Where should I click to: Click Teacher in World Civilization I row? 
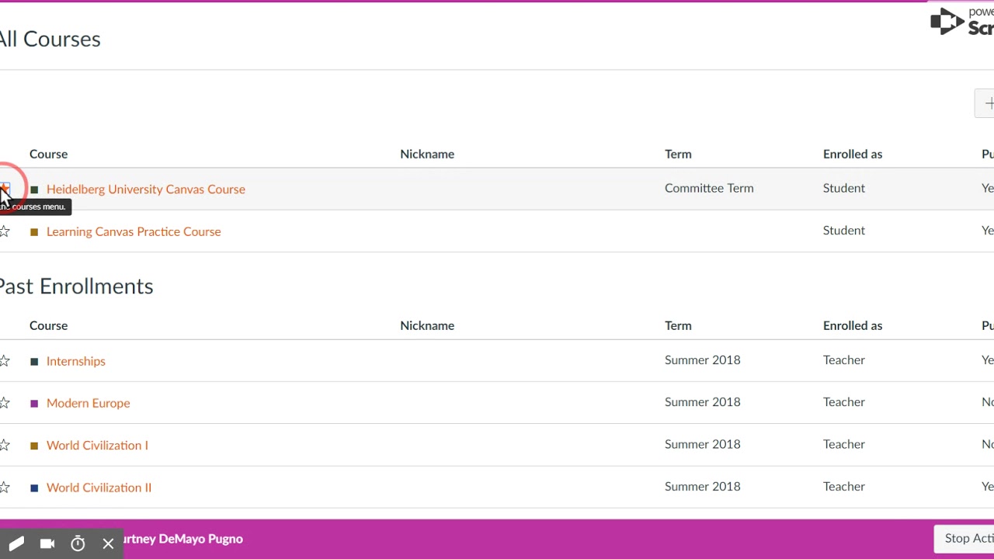844,444
